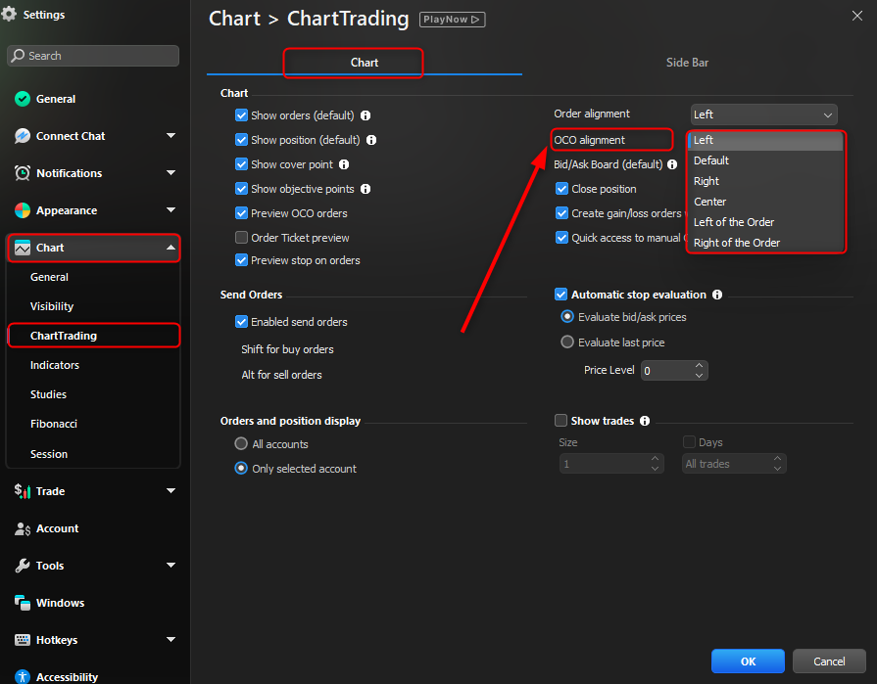Expand the Trade section arrow
The height and width of the screenshot is (684, 877).
pos(171,491)
